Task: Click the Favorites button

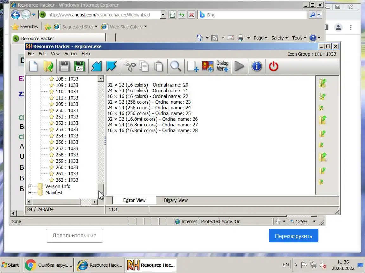Action: [25, 27]
